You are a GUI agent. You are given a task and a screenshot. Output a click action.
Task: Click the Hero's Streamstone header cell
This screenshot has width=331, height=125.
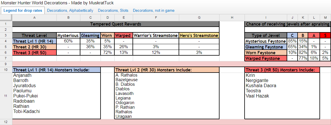coord(199,36)
